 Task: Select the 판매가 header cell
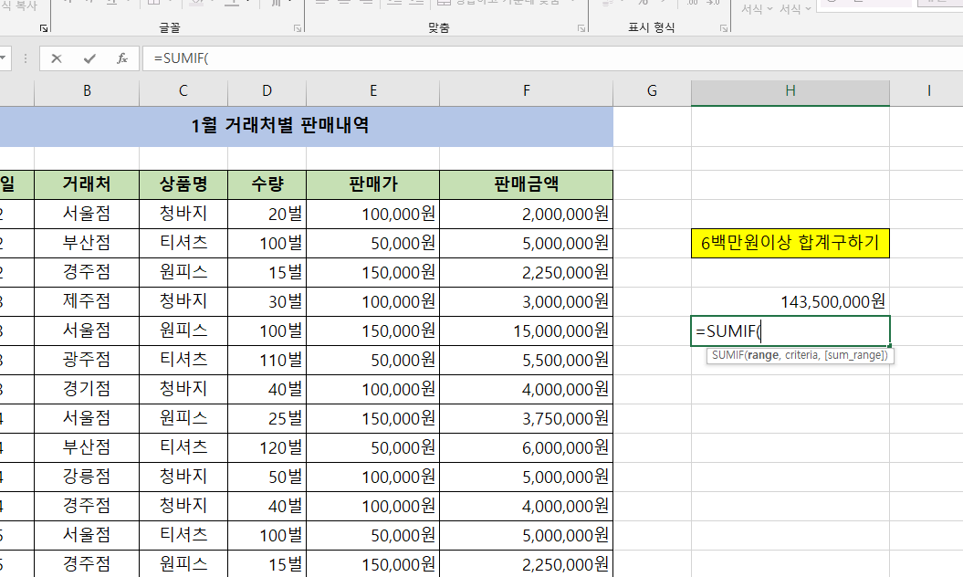[372, 184]
